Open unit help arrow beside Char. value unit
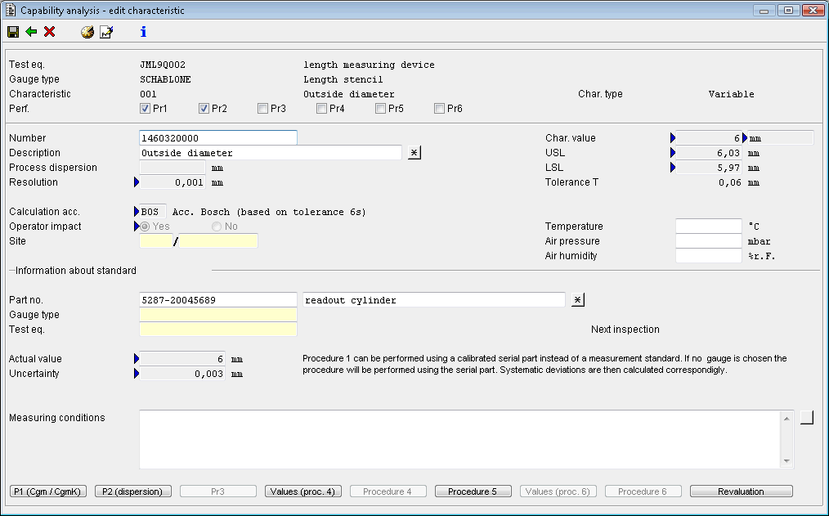This screenshot has height=516, width=829. click(x=745, y=138)
